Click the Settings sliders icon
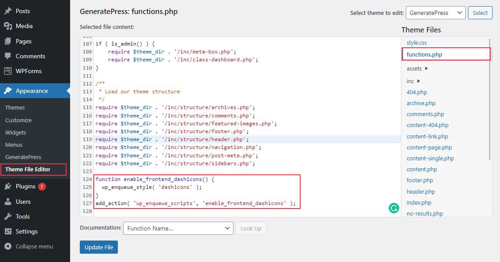Viewport: 500px width, 262px height. click(x=8, y=231)
